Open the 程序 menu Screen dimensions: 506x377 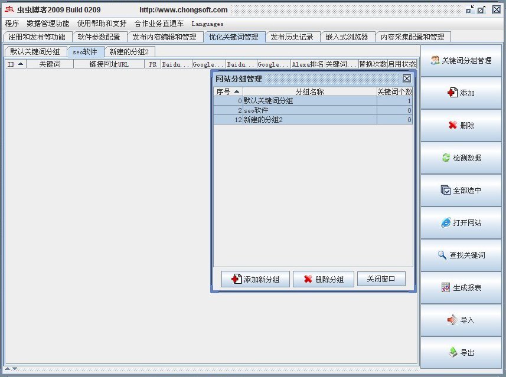pos(12,24)
